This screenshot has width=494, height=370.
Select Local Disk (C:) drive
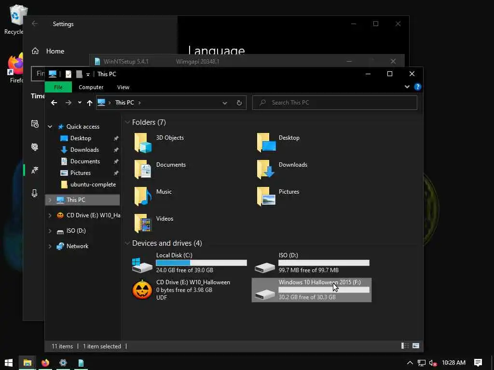point(189,263)
